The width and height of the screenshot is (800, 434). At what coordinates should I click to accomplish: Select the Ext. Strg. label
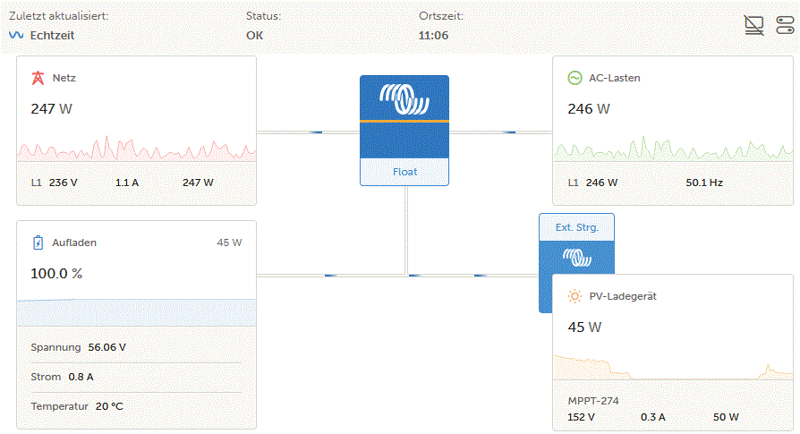point(577,227)
